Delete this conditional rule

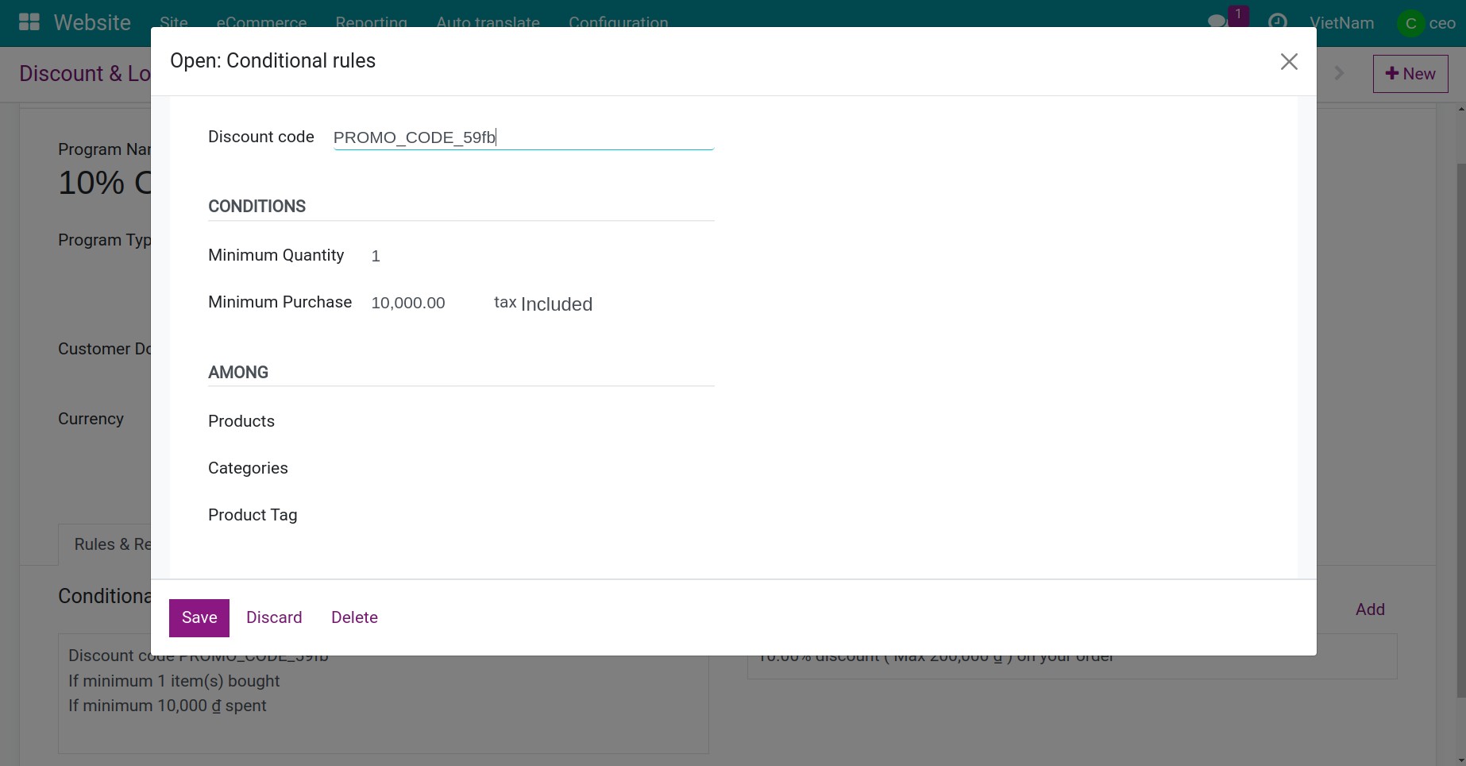(354, 617)
